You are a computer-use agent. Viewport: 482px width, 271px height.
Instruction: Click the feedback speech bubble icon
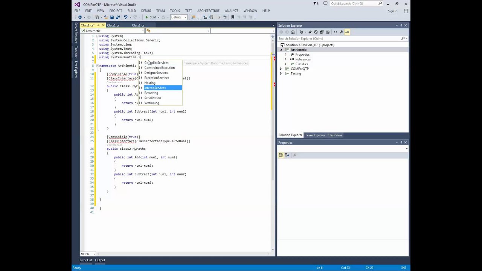(325, 3)
